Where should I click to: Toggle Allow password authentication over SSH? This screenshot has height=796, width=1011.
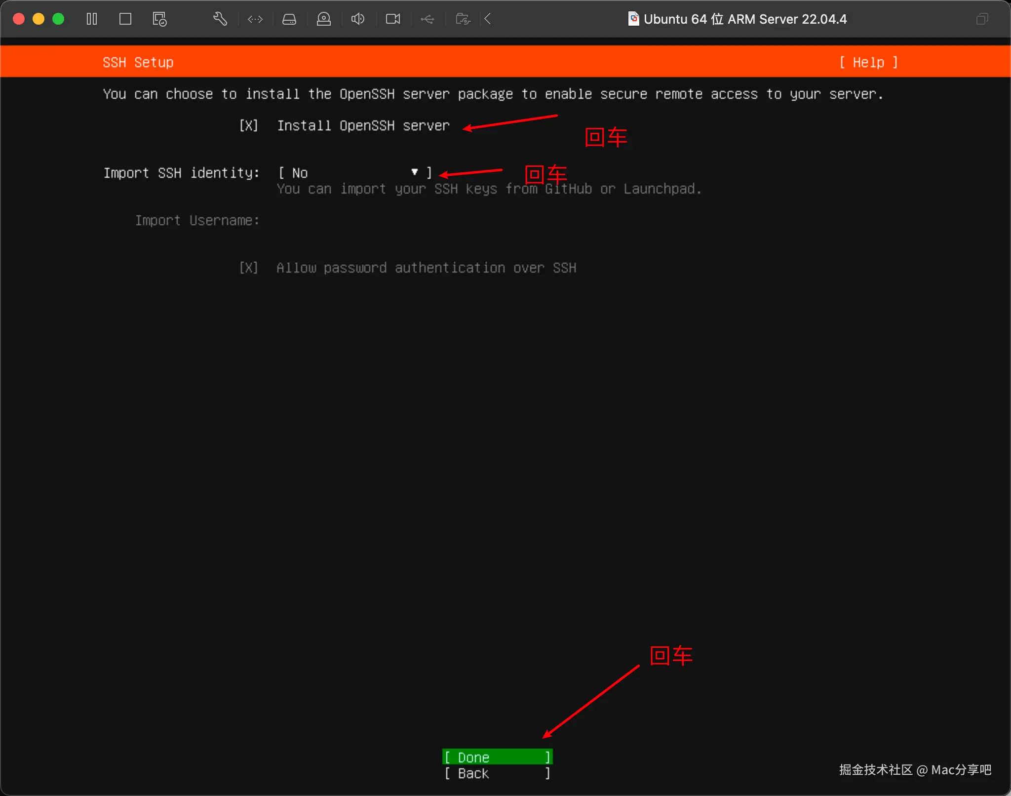pos(248,268)
